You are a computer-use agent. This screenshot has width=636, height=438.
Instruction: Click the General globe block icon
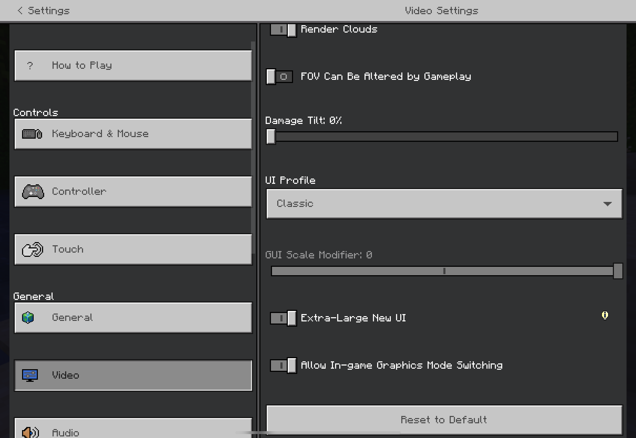point(28,318)
